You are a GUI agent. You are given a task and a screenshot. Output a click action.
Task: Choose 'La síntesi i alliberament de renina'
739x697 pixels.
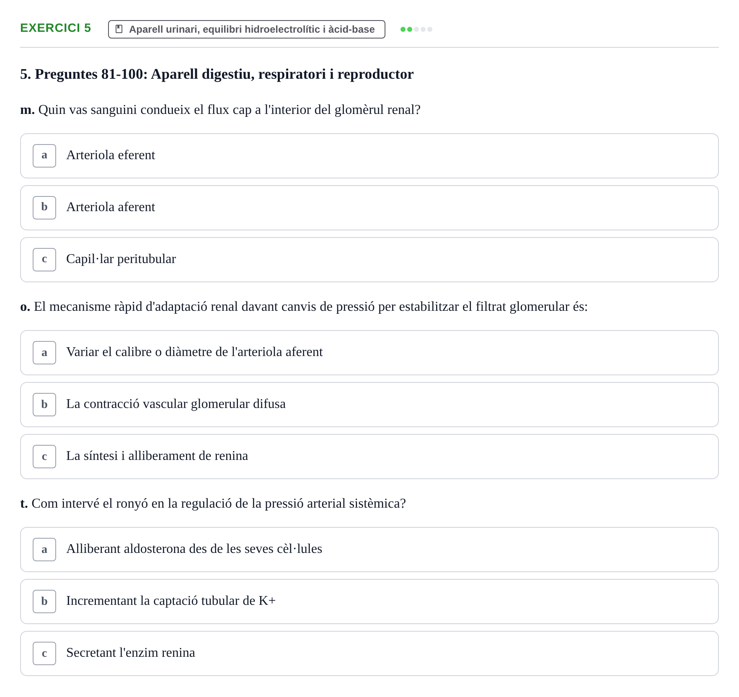(x=369, y=457)
